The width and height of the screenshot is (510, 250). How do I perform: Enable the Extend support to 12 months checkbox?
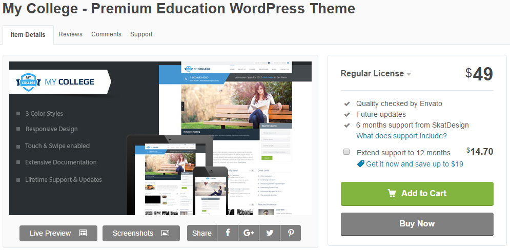pyautogui.click(x=346, y=152)
